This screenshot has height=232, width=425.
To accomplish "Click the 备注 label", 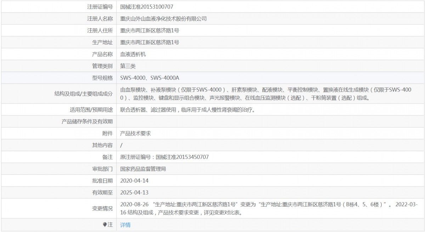I will [107, 157].
